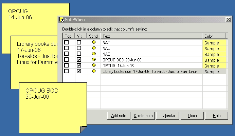Open the schedule clock for OPCUG 14-Jun-06 row
This screenshot has height=136, width=235.
[94, 65]
